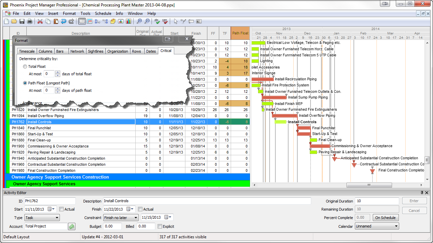Print the schedule with the printer icon

coord(30,21)
